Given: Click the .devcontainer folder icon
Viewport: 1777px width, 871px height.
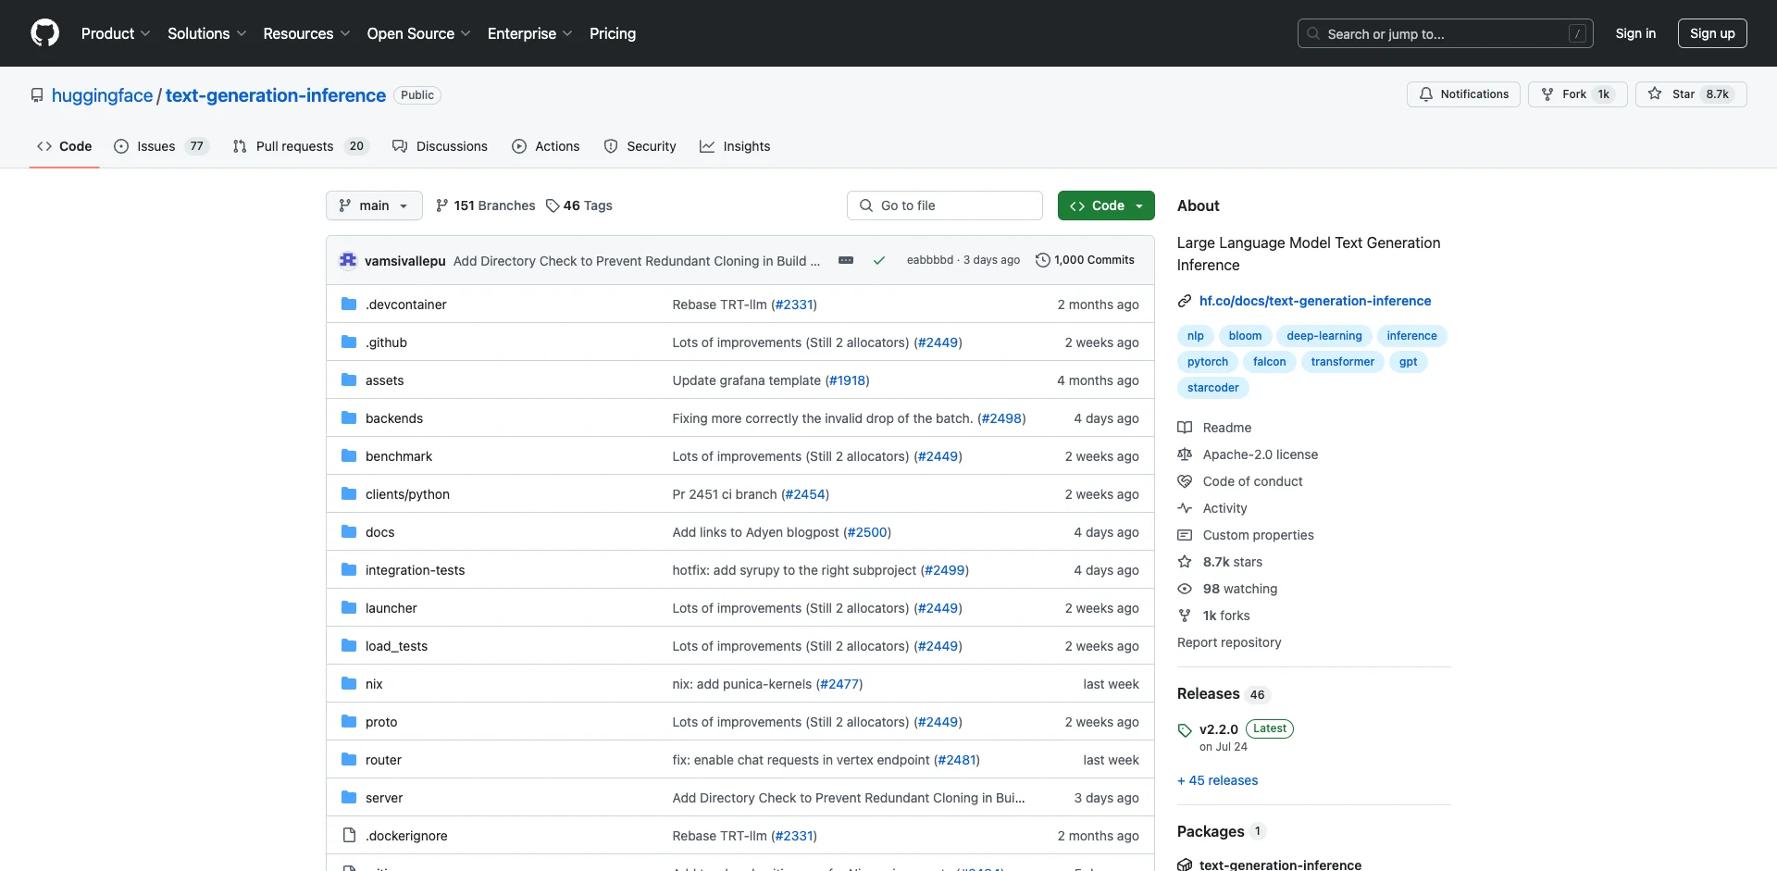Looking at the screenshot, I should tap(349, 304).
